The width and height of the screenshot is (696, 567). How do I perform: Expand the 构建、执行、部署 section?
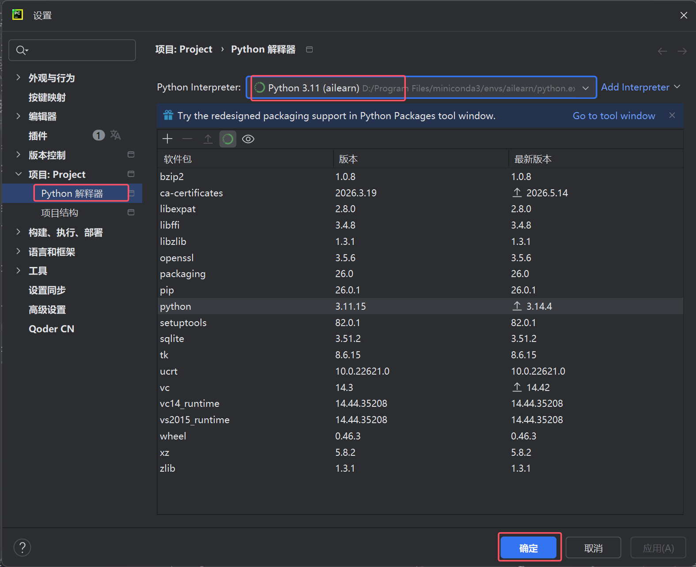click(x=18, y=232)
